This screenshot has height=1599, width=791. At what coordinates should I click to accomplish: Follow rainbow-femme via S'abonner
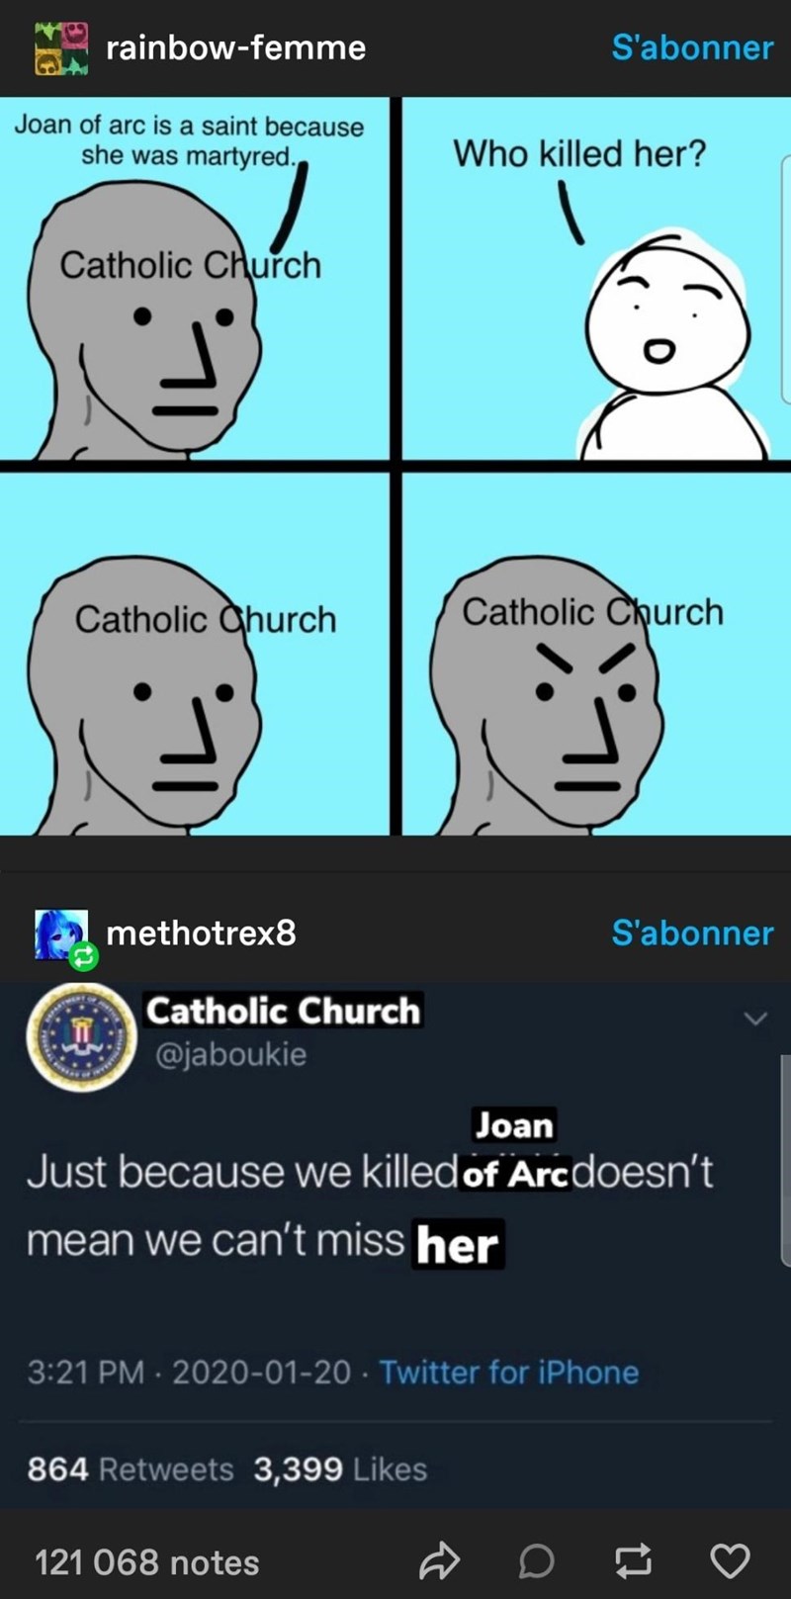coord(692,47)
